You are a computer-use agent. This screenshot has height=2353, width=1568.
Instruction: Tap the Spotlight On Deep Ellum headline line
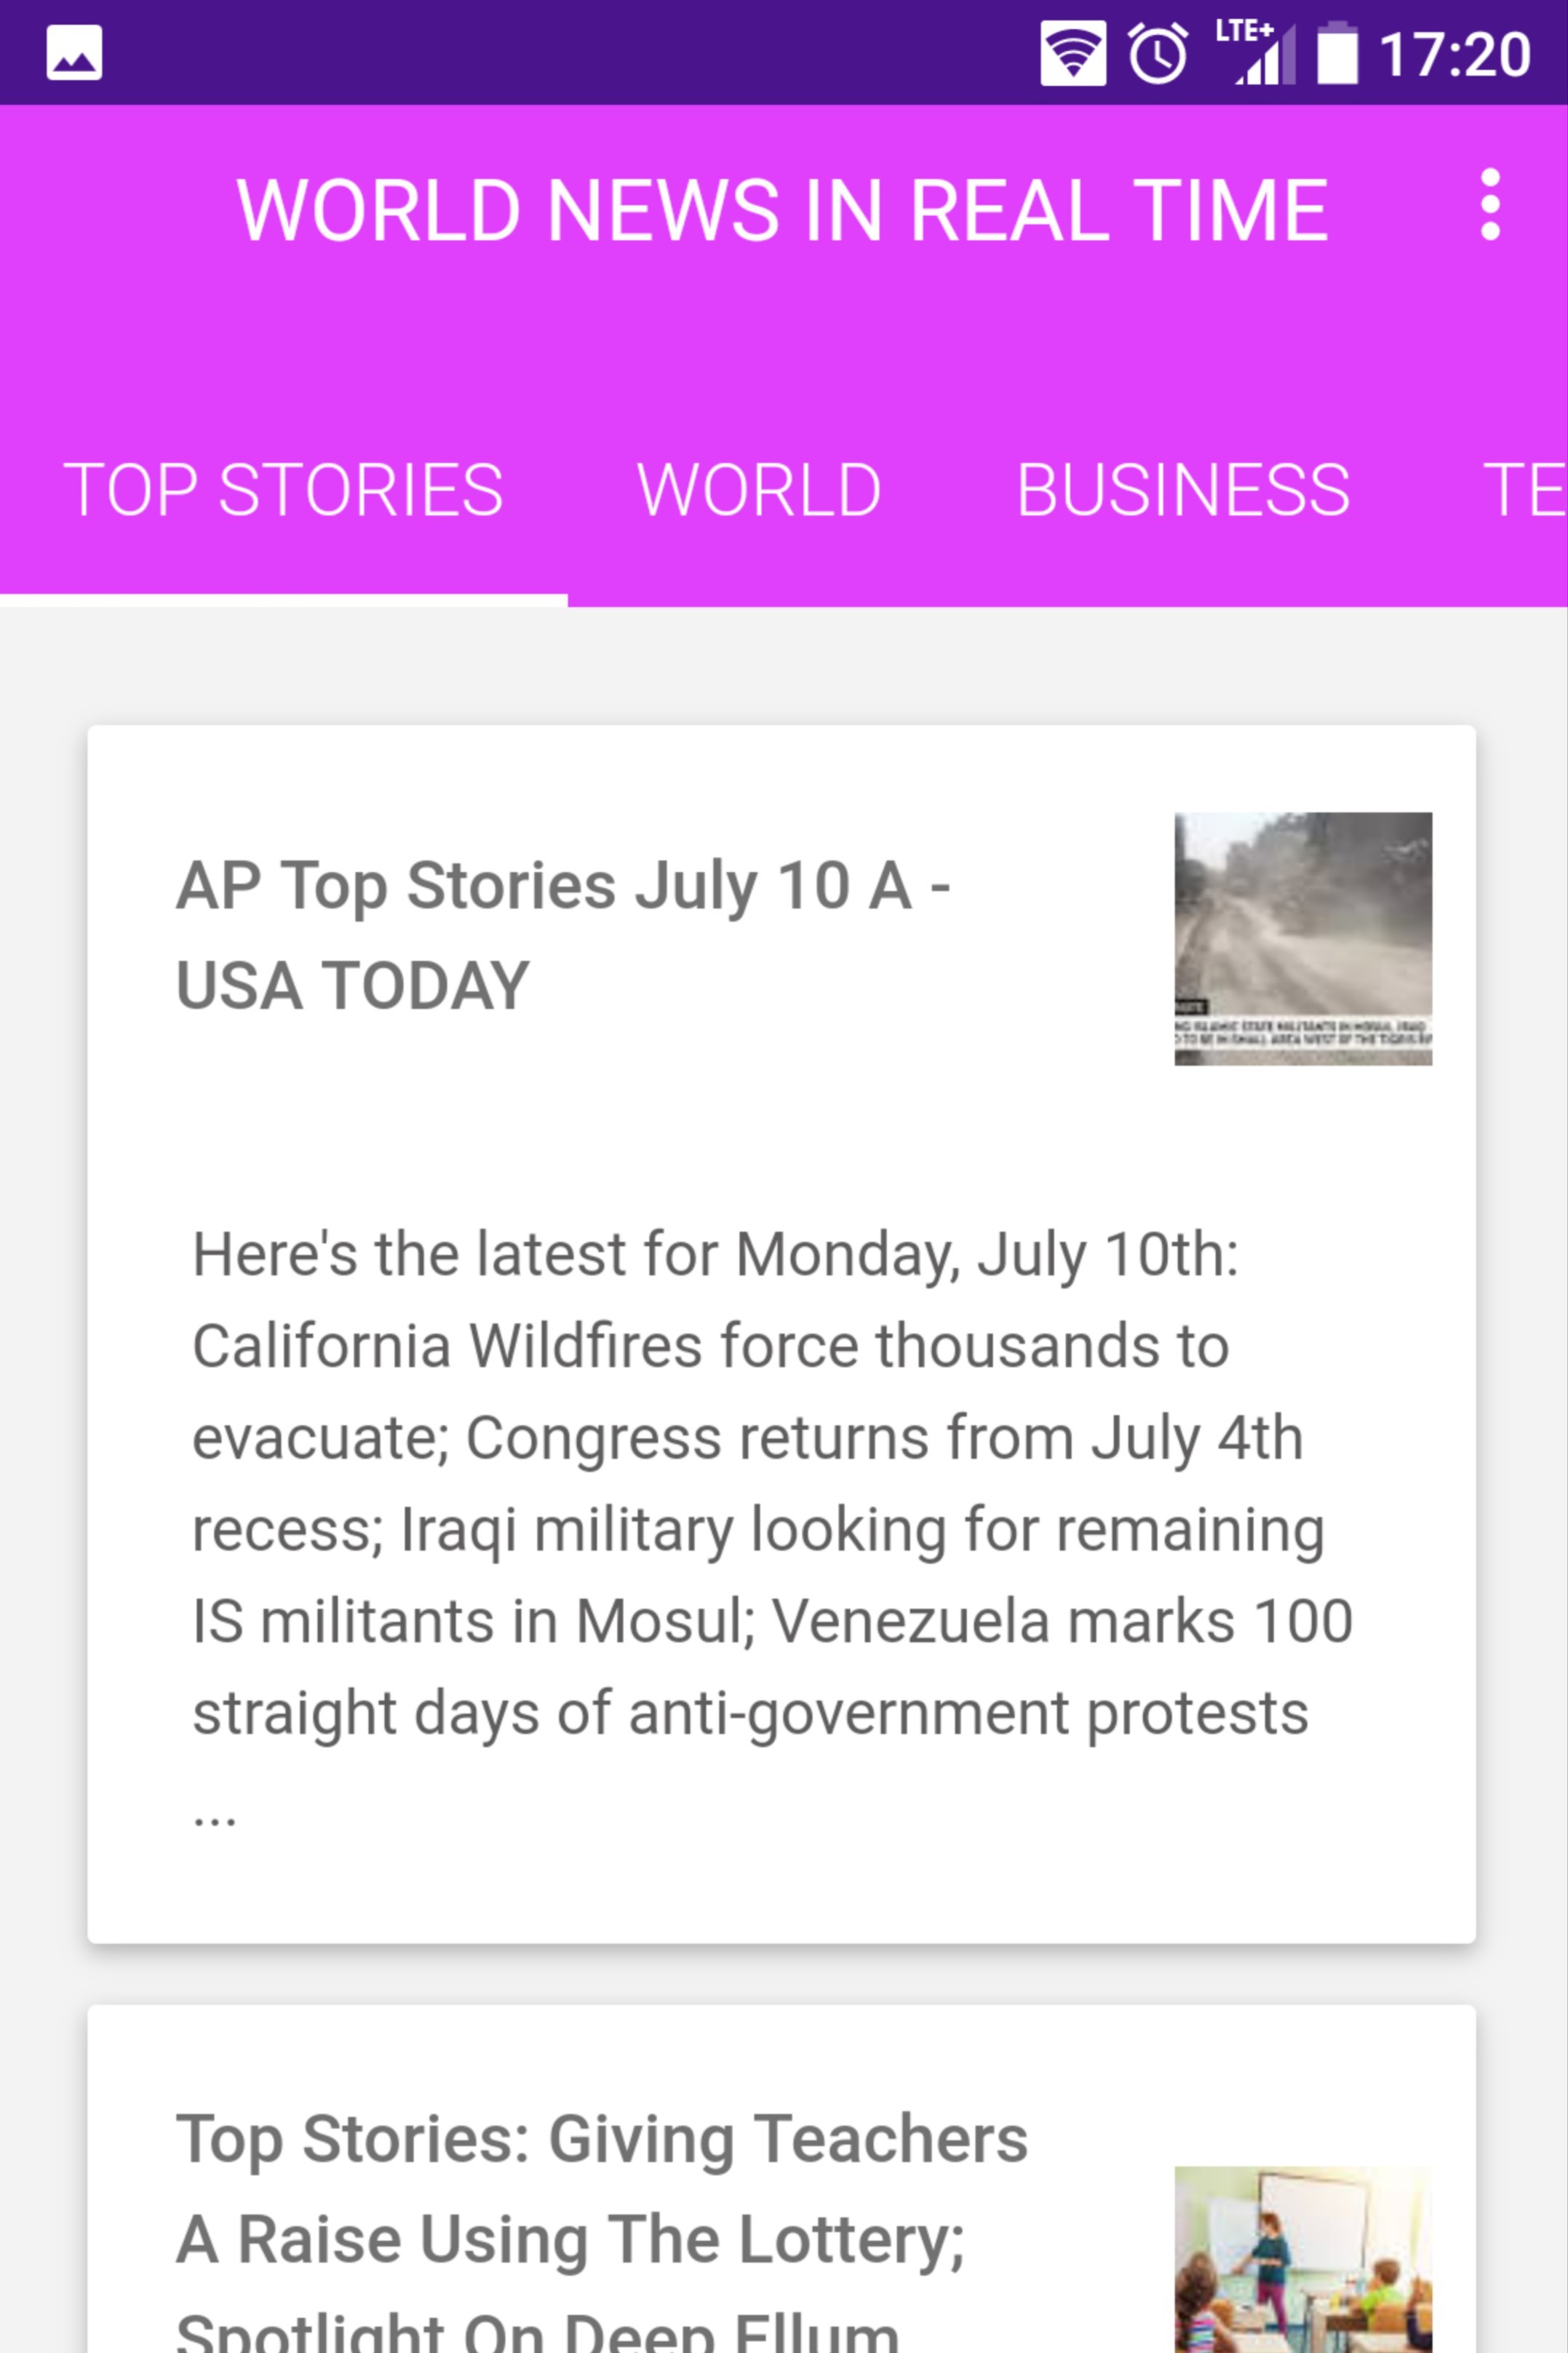coord(537,2330)
